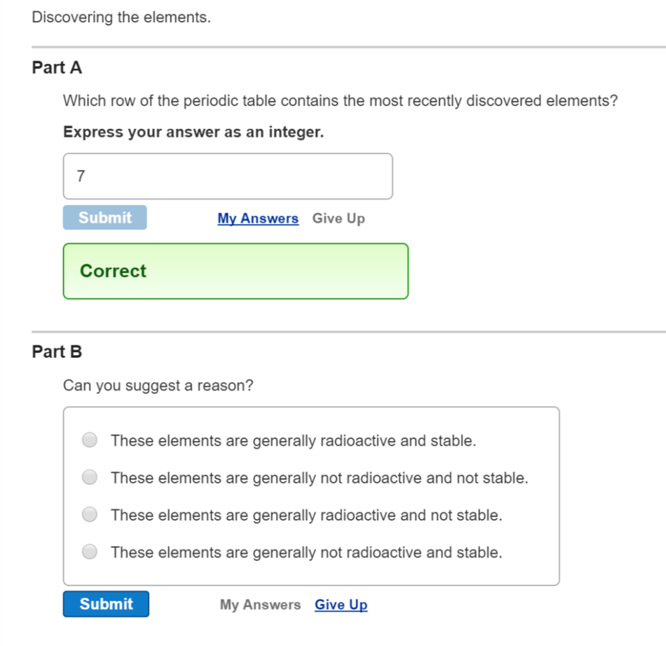Image resolution: width=666 pixels, height=646 pixels.
Task: Click the title "Discovering the elements"
Action: [x=120, y=17]
